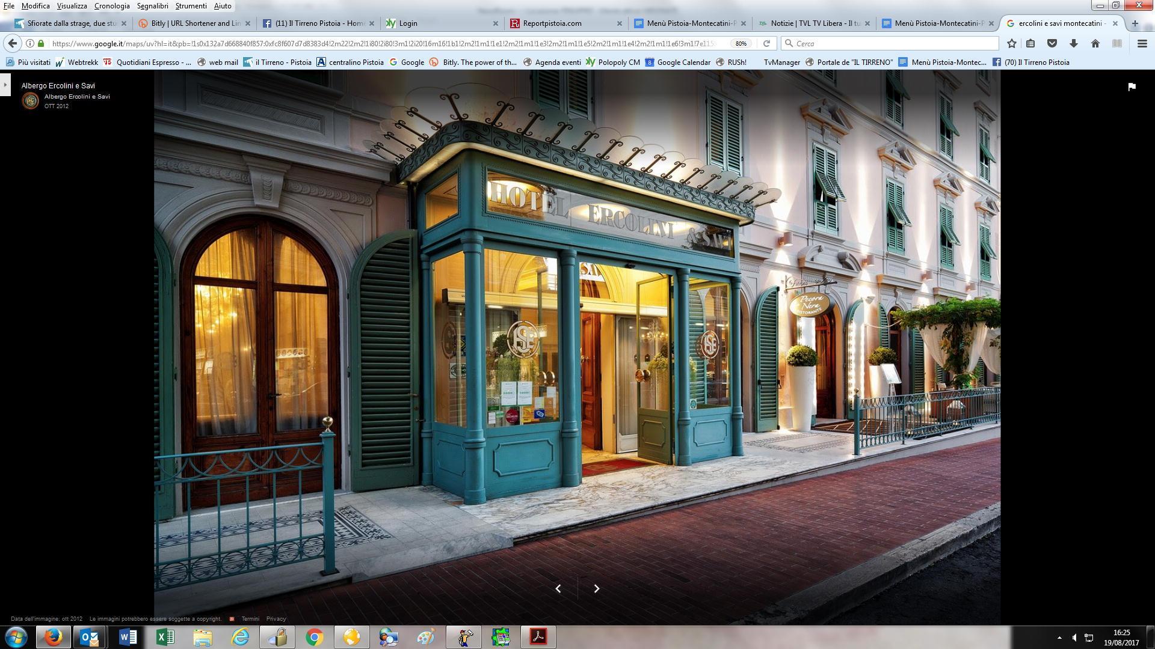
Task: Open the File menu
Action: [9, 5]
